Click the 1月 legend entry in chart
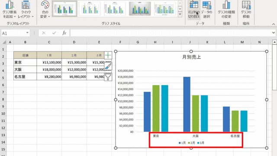 182,143
